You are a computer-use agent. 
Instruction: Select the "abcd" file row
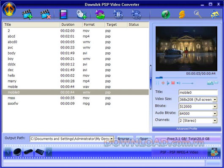tap(76, 36)
